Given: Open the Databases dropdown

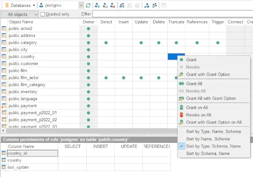Looking at the screenshot, I should (x=20, y=6).
